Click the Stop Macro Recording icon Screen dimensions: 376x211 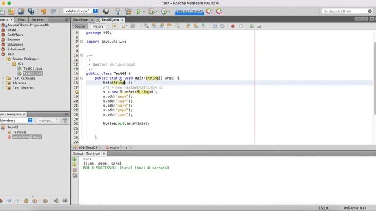click(x=241, y=26)
